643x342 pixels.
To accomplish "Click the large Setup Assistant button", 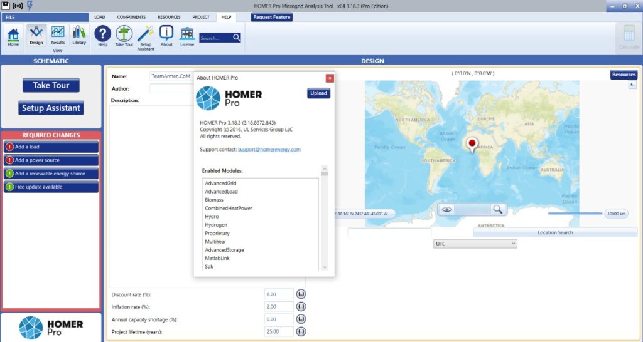I will click(51, 108).
